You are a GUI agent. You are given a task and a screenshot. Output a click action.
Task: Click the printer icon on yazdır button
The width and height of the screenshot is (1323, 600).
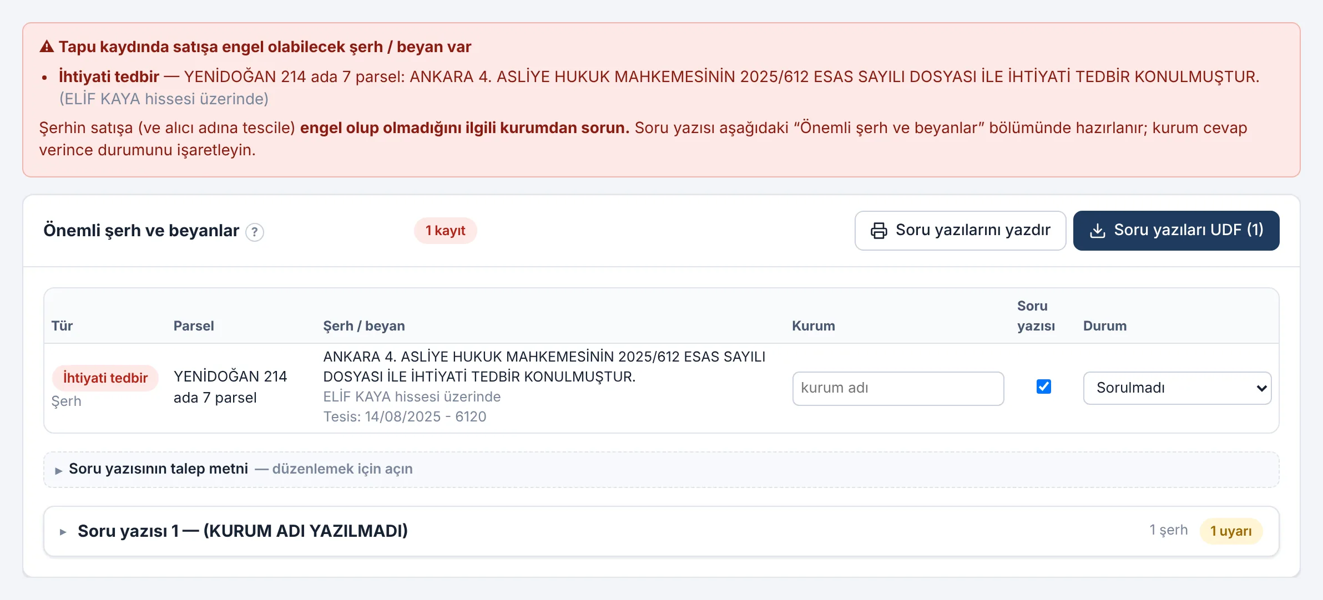(878, 231)
